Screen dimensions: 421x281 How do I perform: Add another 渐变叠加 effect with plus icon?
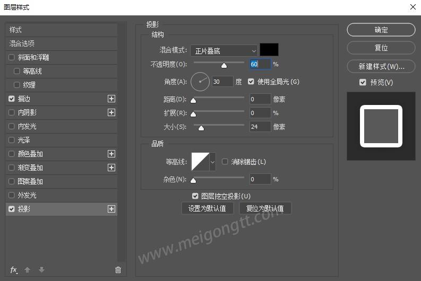(x=111, y=168)
